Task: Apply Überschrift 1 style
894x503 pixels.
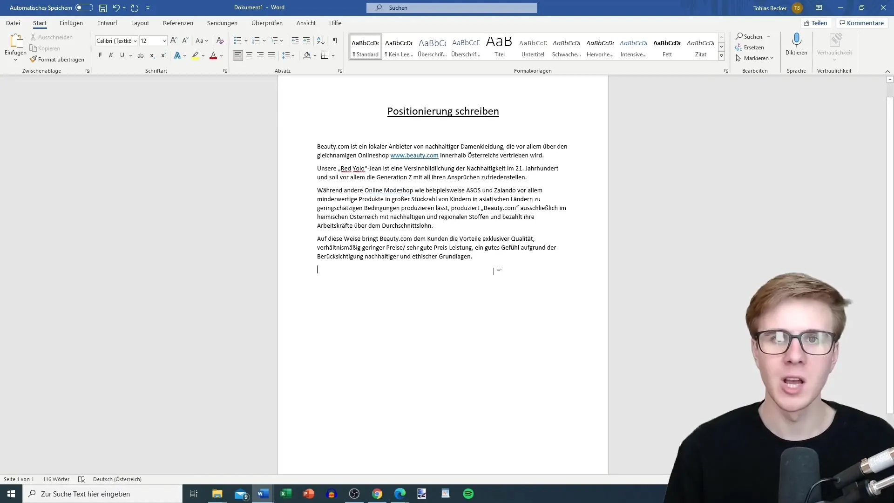Action: pos(433,46)
